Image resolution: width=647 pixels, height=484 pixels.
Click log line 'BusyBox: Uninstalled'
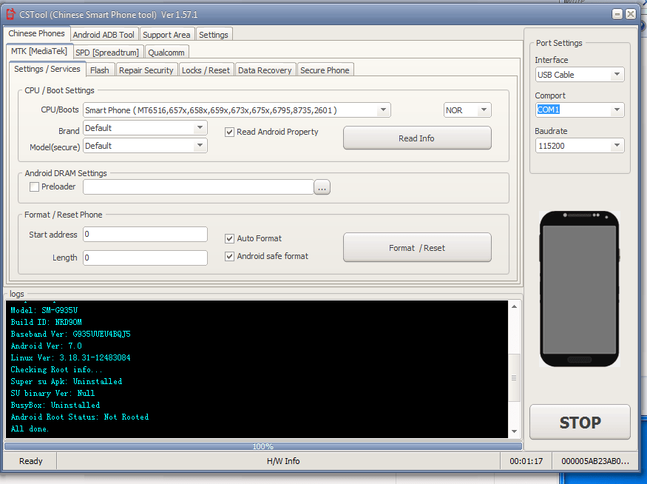pos(55,405)
